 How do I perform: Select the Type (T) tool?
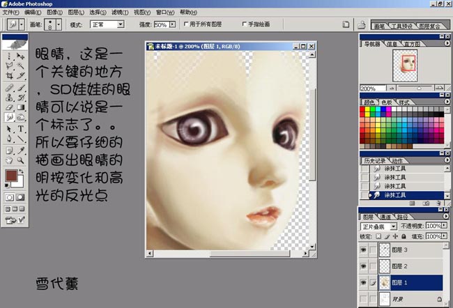click(x=22, y=128)
